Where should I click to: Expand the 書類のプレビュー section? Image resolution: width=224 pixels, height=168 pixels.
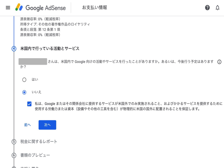pos(35,155)
